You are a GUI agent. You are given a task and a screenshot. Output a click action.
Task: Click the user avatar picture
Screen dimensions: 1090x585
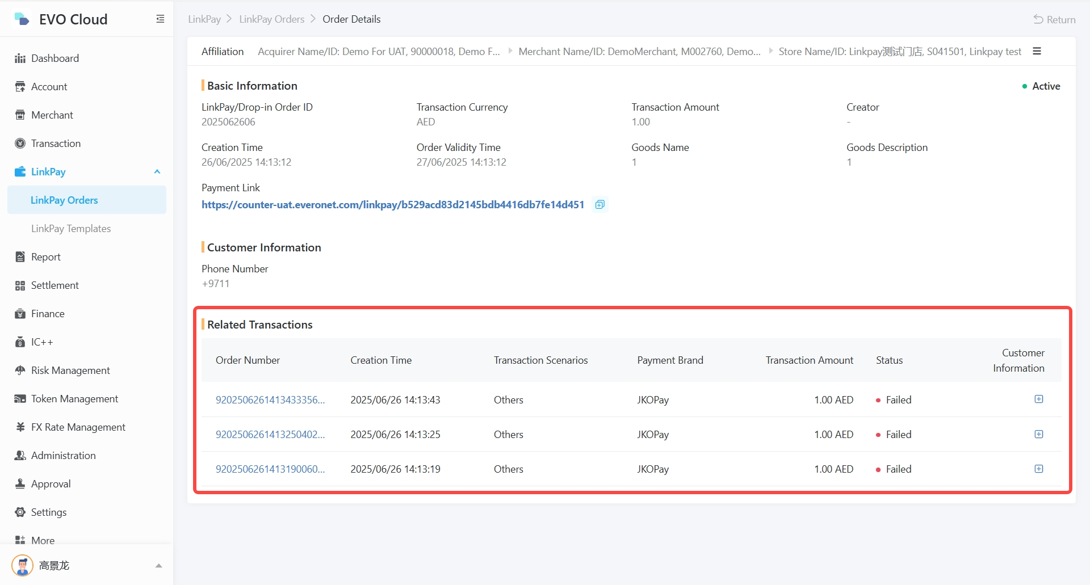[23, 565]
